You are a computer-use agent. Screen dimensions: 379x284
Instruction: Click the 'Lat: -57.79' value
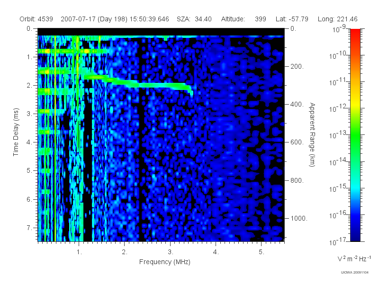pyautogui.click(x=292, y=19)
